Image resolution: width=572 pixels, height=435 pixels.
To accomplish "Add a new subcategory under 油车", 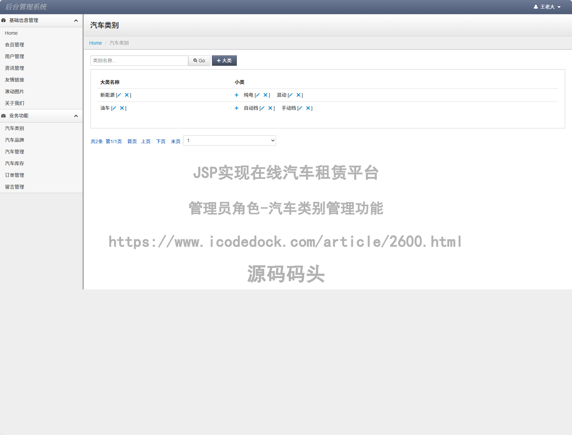I will click(x=236, y=108).
